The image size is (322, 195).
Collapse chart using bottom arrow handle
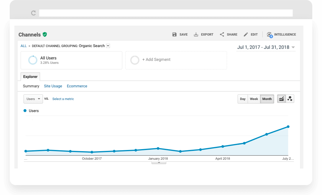coord(159,163)
